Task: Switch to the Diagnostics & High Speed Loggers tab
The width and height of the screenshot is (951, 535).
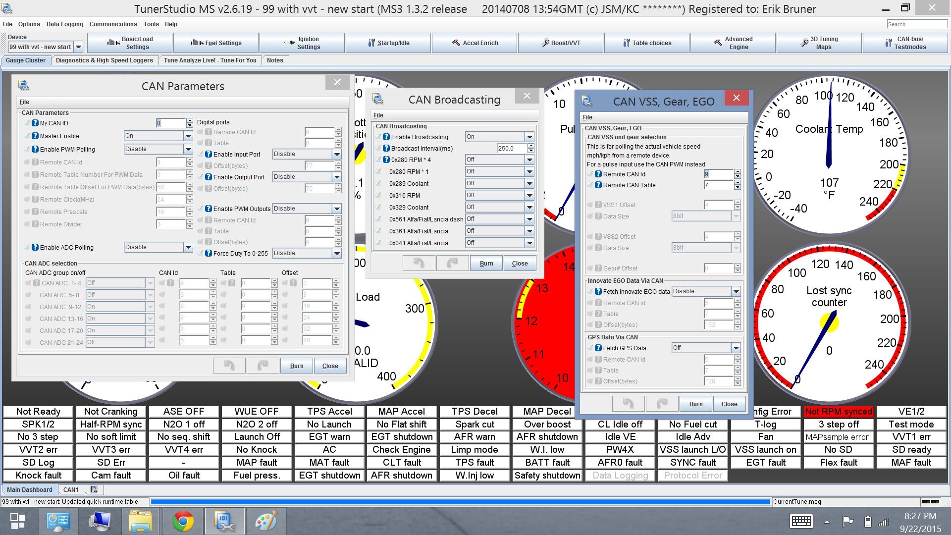Action: [x=104, y=60]
